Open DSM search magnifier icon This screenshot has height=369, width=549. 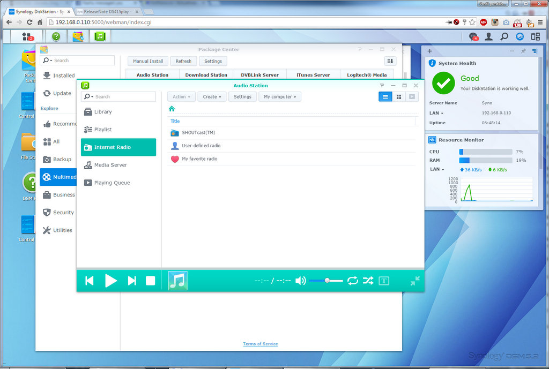pyautogui.click(x=504, y=36)
